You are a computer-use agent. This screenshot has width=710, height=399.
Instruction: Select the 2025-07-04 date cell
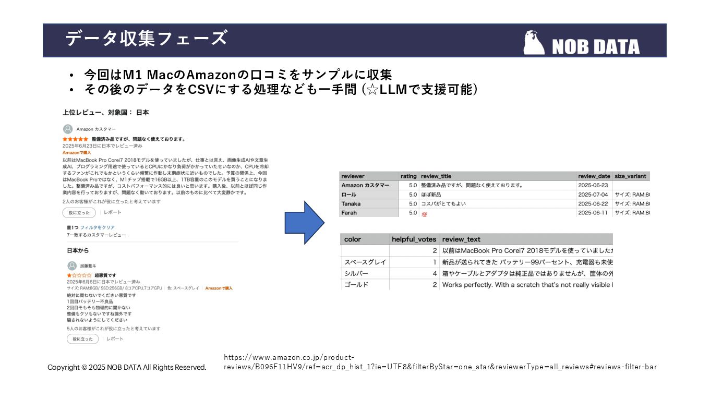595,195
